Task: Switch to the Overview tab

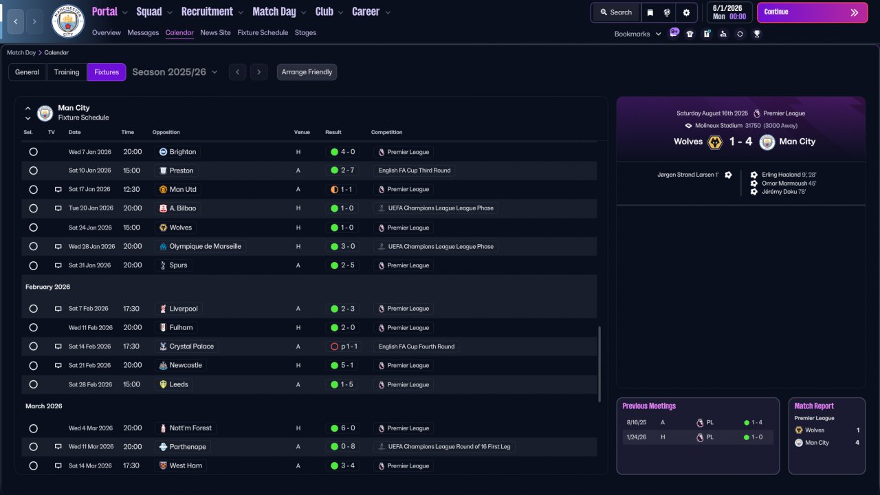Action: [107, 32]
